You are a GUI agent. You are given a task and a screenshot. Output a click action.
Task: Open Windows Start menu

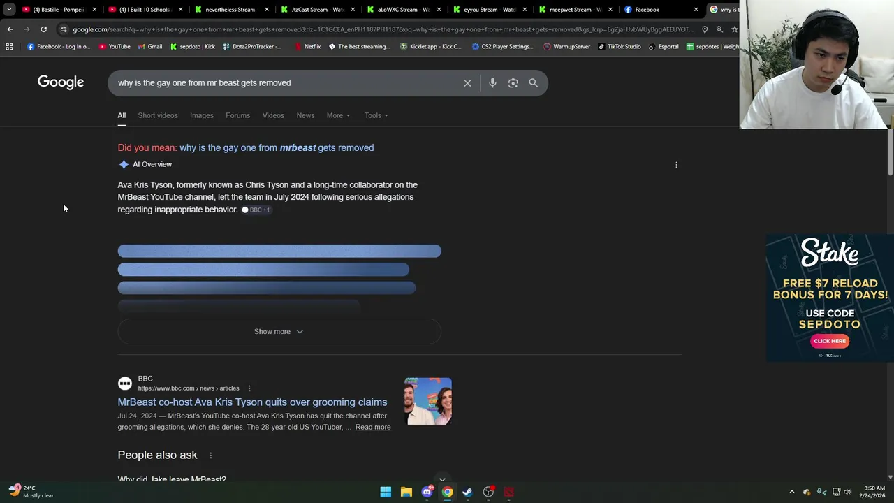coord(386,492)
